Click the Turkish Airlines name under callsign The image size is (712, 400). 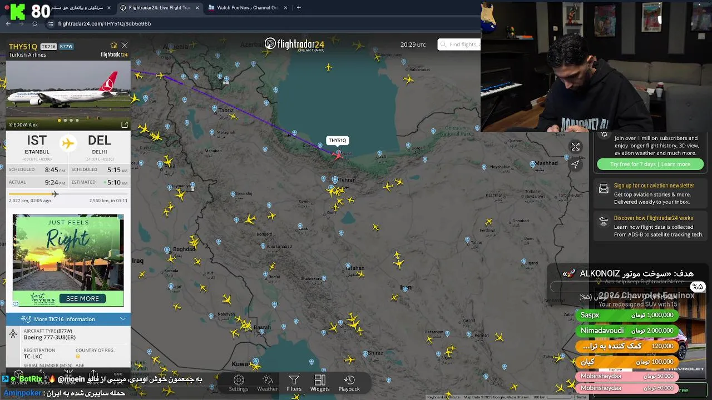[27, 55]
